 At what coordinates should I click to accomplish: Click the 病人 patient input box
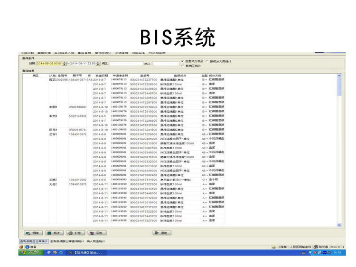(166, 64)
